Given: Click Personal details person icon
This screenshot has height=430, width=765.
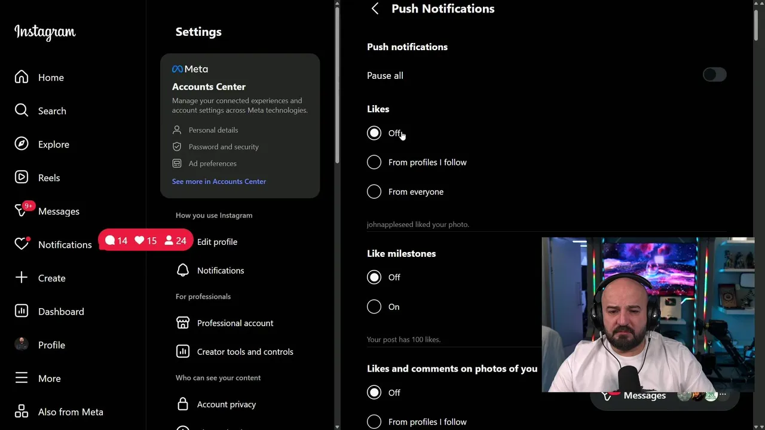Looking at the screenshot, I should click(x=177, y=130).
